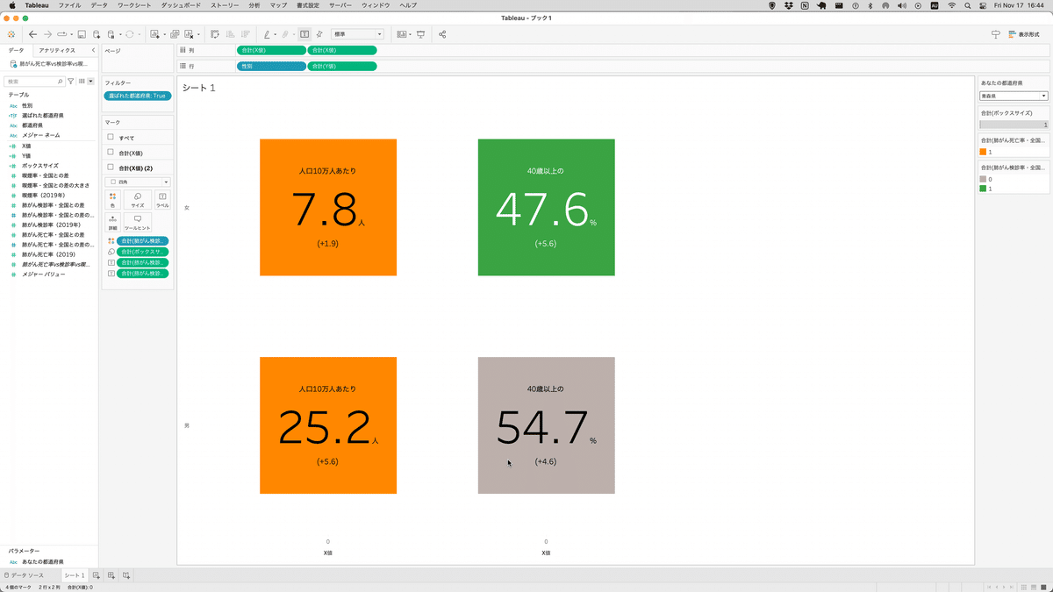Click the grey 0 legend swatch for 肺がん検診率

click(984, 179)
